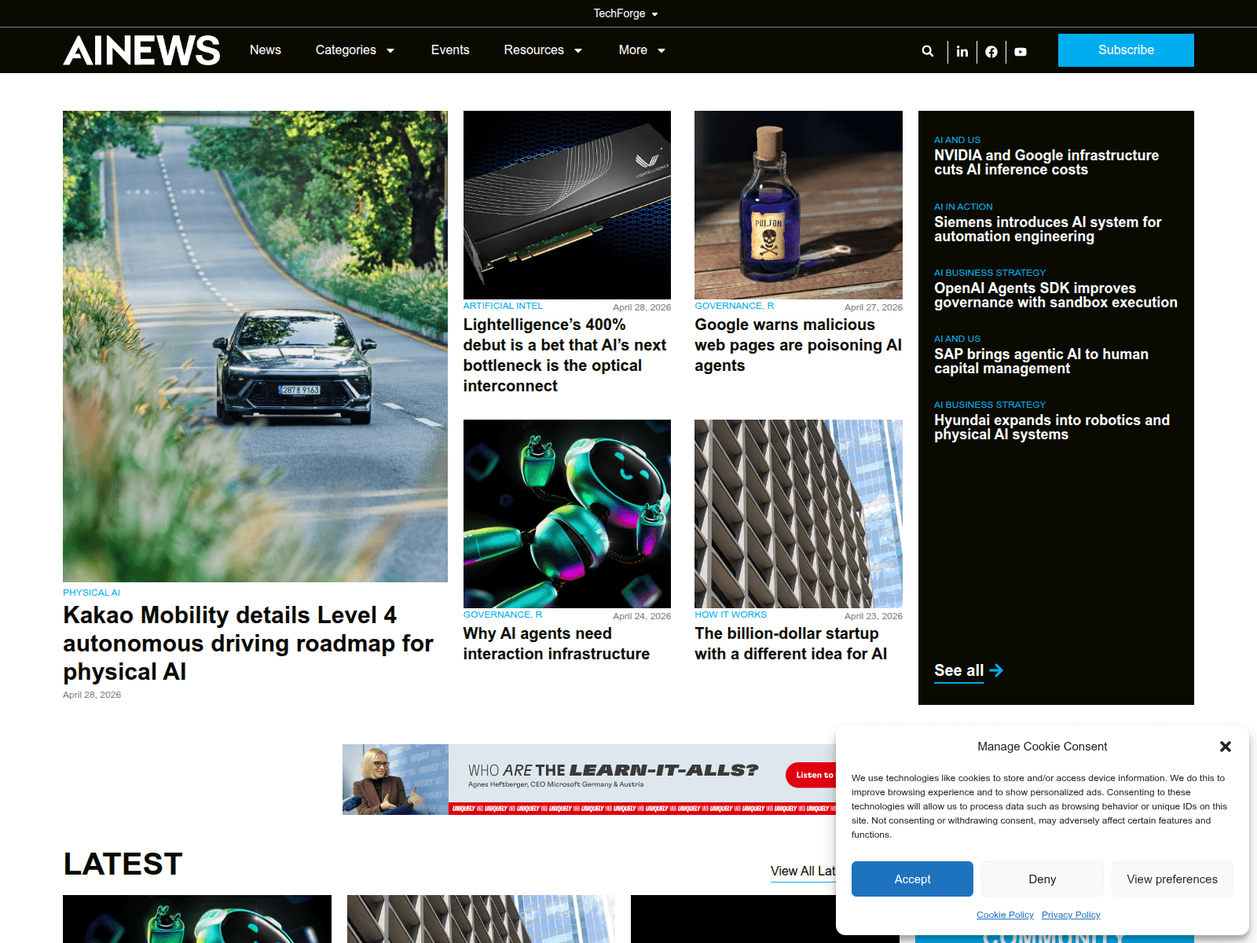Close the cookie consent dialog
This screenshot has height=943, width=1257.
click(x=1225, y=747)
